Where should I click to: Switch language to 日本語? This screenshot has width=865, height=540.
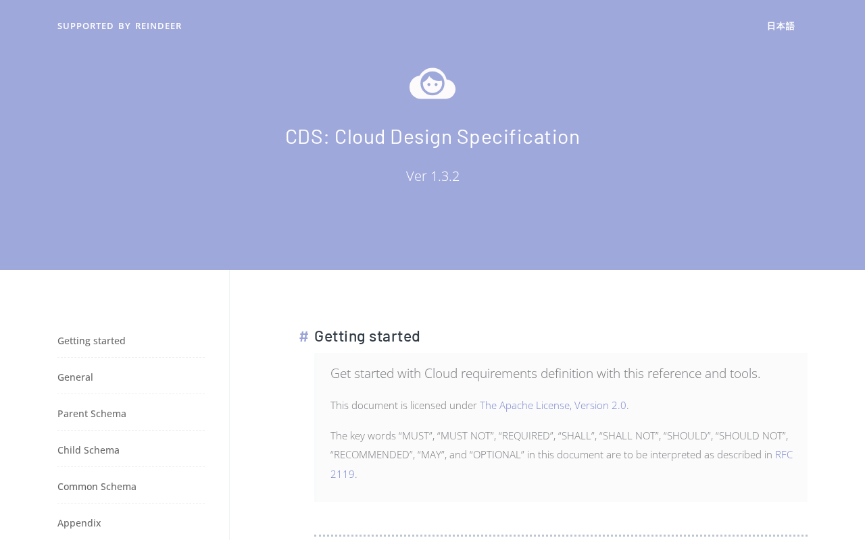tap(781, 26)
